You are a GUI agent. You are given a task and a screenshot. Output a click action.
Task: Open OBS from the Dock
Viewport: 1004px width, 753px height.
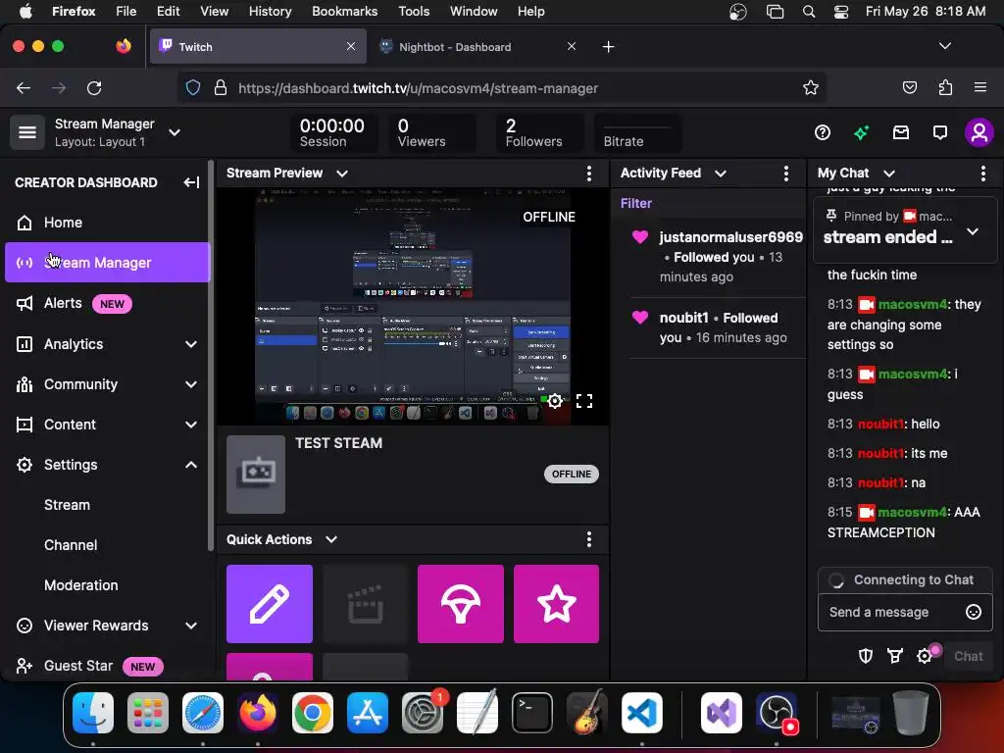[x=777, y=712]
